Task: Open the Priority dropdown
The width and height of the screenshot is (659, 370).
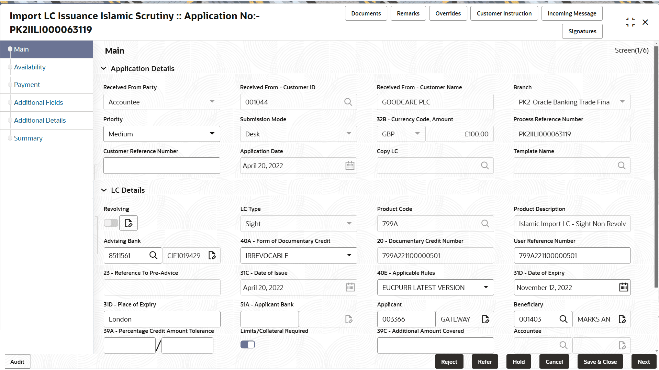Action: [161, 134]
